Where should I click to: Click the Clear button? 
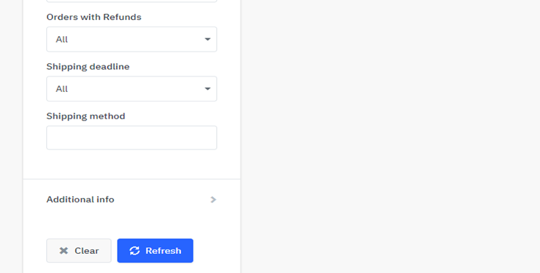[79, 251]
